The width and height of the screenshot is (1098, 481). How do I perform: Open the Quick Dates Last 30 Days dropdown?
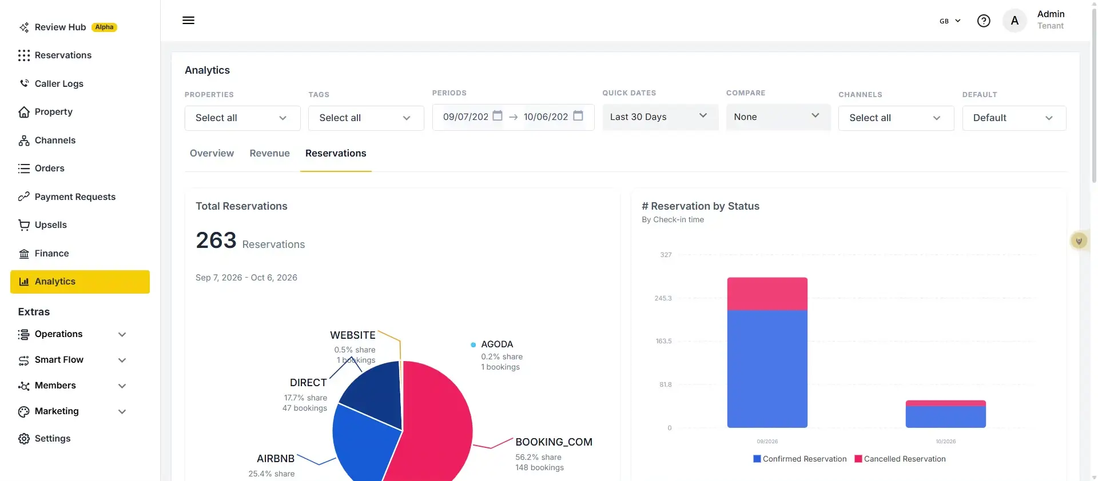661,117
